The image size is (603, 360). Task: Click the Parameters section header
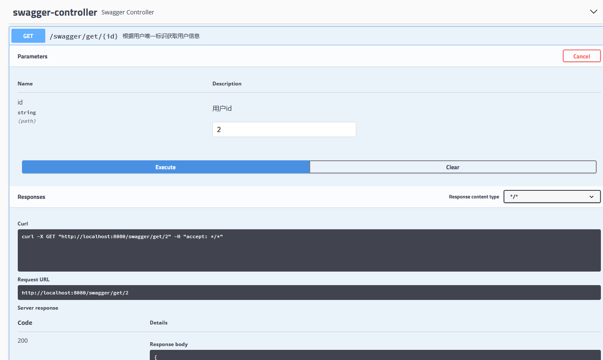click(33, 56)
